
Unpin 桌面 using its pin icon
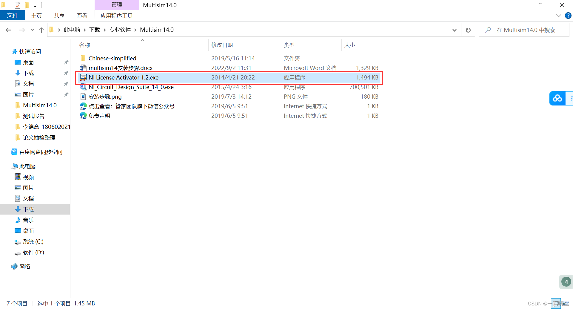66,62
